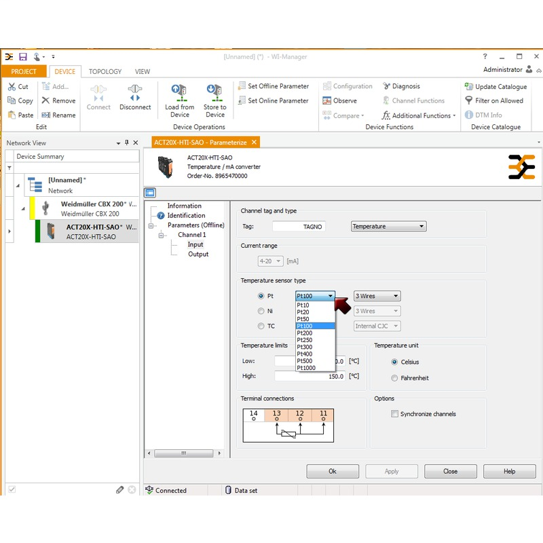543x543 pixels.
Task: Click the Update Catalogue icon
Action: pos(468,86)
